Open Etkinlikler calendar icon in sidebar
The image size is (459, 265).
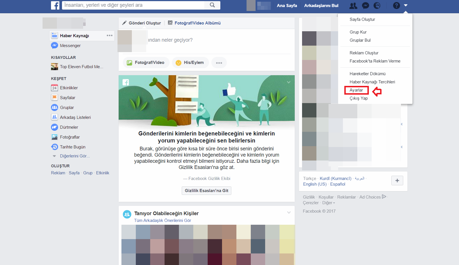pyautogui.click(x=54, y=88)
